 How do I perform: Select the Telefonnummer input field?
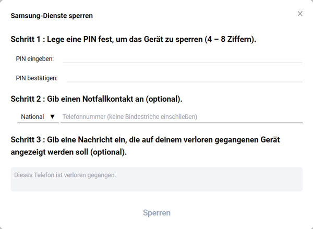(x=182, y=117)
